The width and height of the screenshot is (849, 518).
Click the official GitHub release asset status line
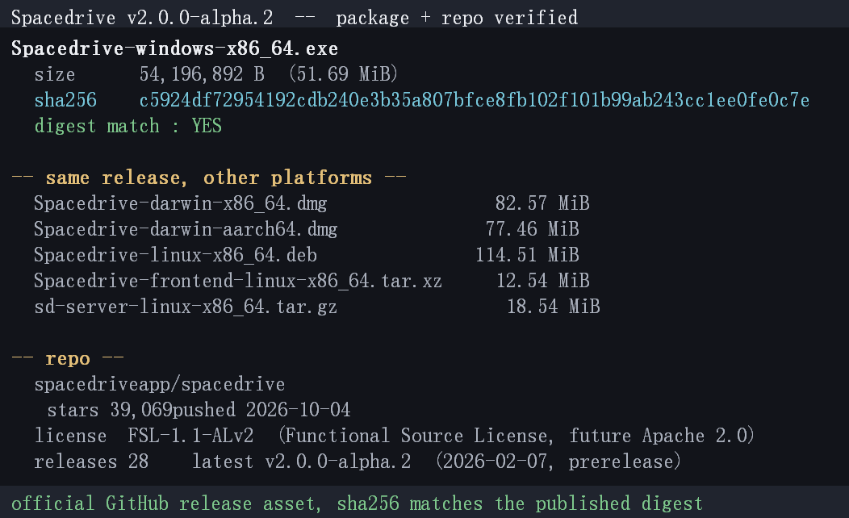coord(357,503)
